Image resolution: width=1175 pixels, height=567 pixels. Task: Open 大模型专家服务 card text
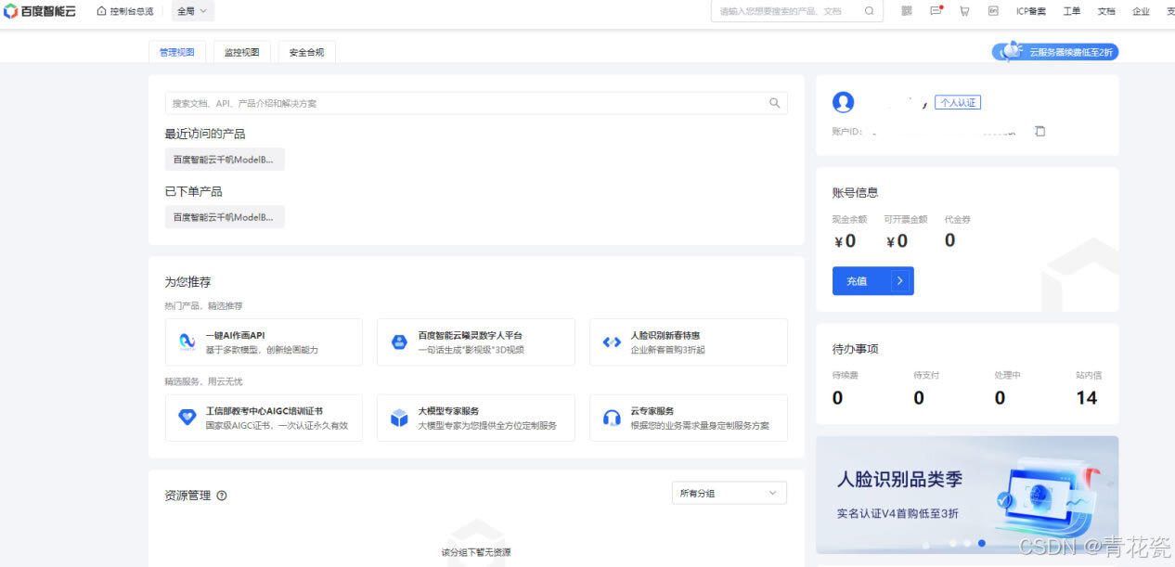pyautogui.click(x=486, y=418)
